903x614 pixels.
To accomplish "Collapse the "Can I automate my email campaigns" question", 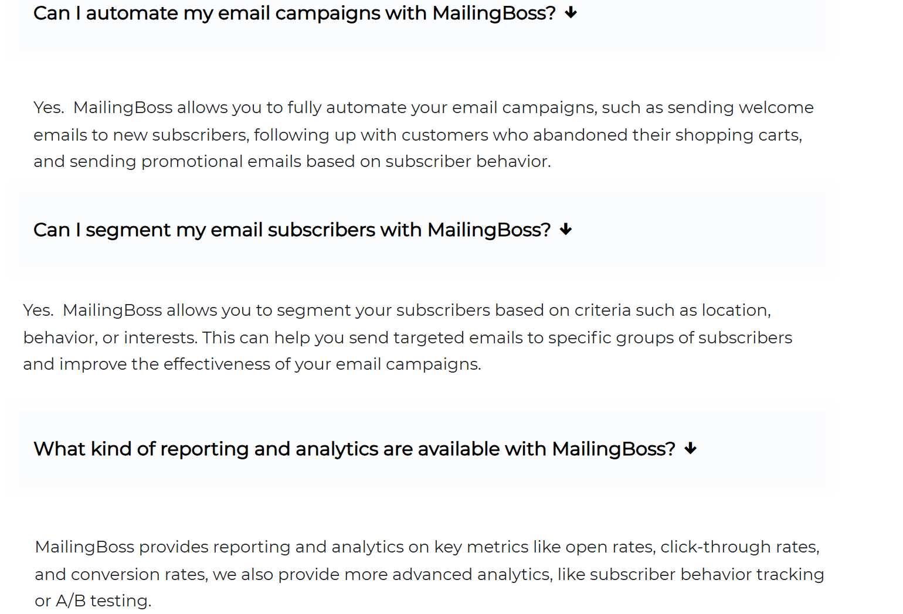I will [x=294, y=13].
